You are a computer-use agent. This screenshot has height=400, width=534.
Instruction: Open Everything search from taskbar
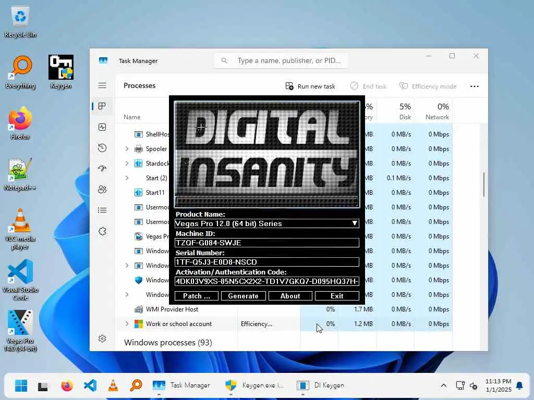click(x=136, y=385)
